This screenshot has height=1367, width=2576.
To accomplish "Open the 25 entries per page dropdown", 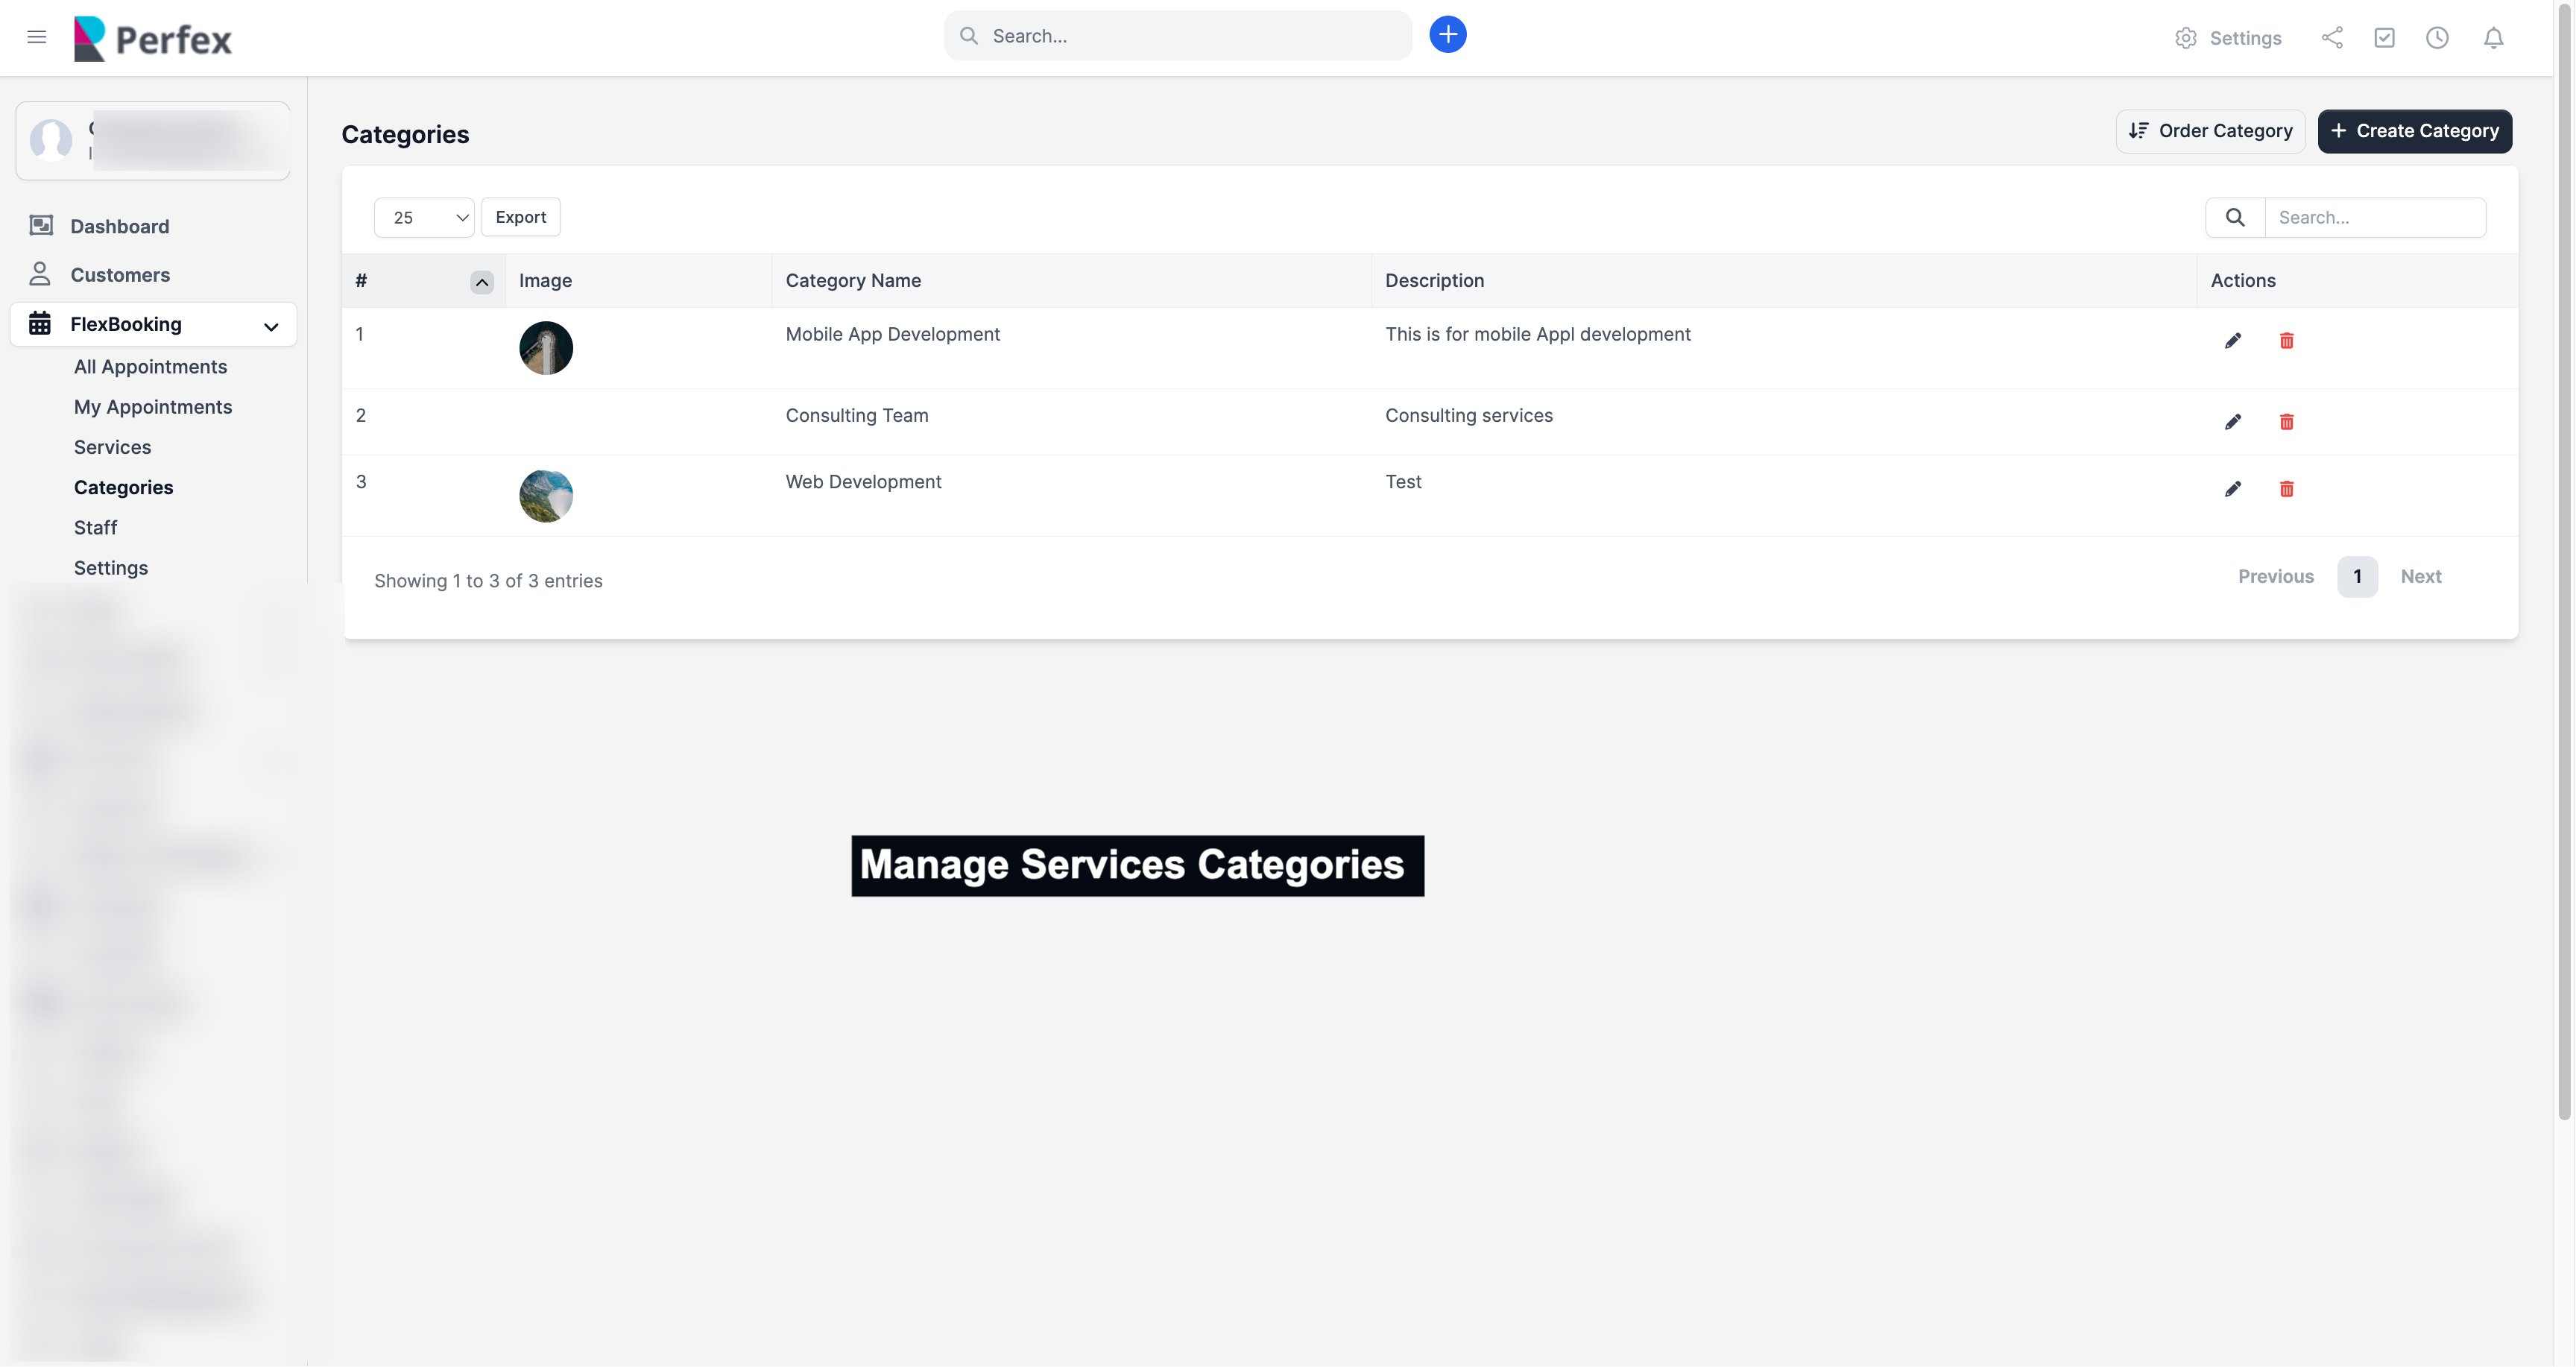I will coord(424,217).
